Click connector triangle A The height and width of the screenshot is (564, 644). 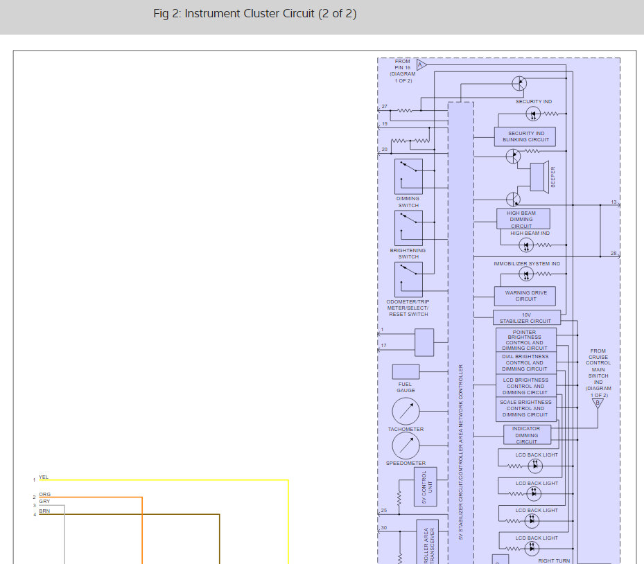click(421, 64)
